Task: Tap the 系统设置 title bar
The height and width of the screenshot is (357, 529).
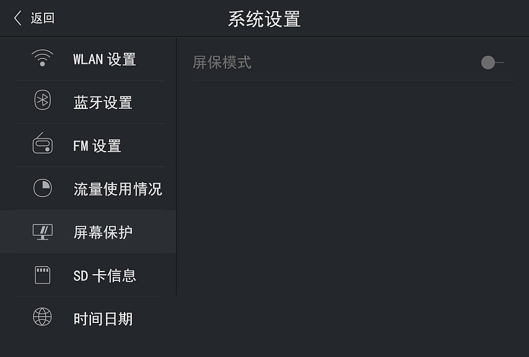Action: (264, 17)
